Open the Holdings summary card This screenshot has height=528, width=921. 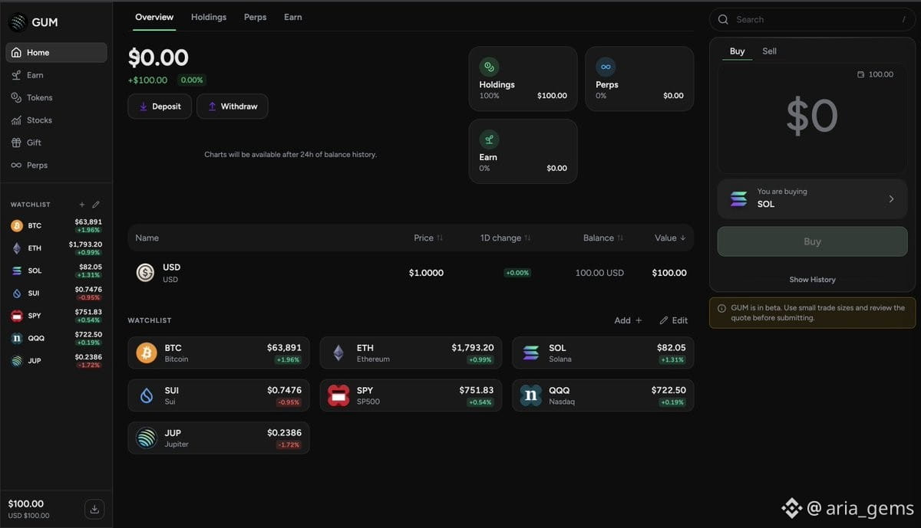click(523, 79)
